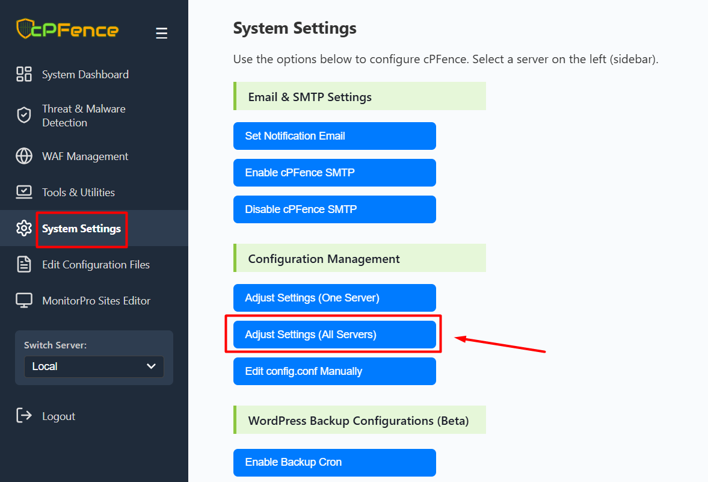Open the Switch Server dropdown
This screenshot has height=482, width=708.
point(94,366)
